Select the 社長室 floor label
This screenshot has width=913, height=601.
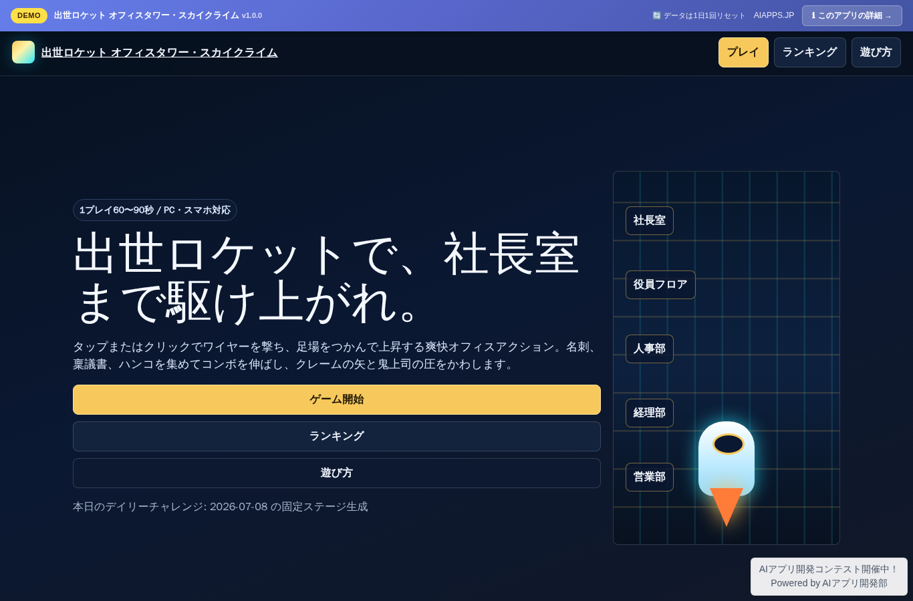(x=650, y=220)
